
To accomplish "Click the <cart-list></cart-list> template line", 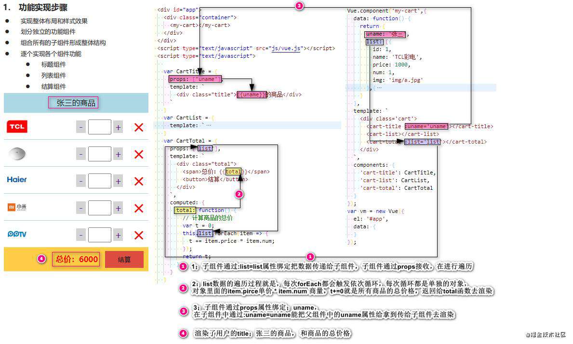I will point(403,134).
